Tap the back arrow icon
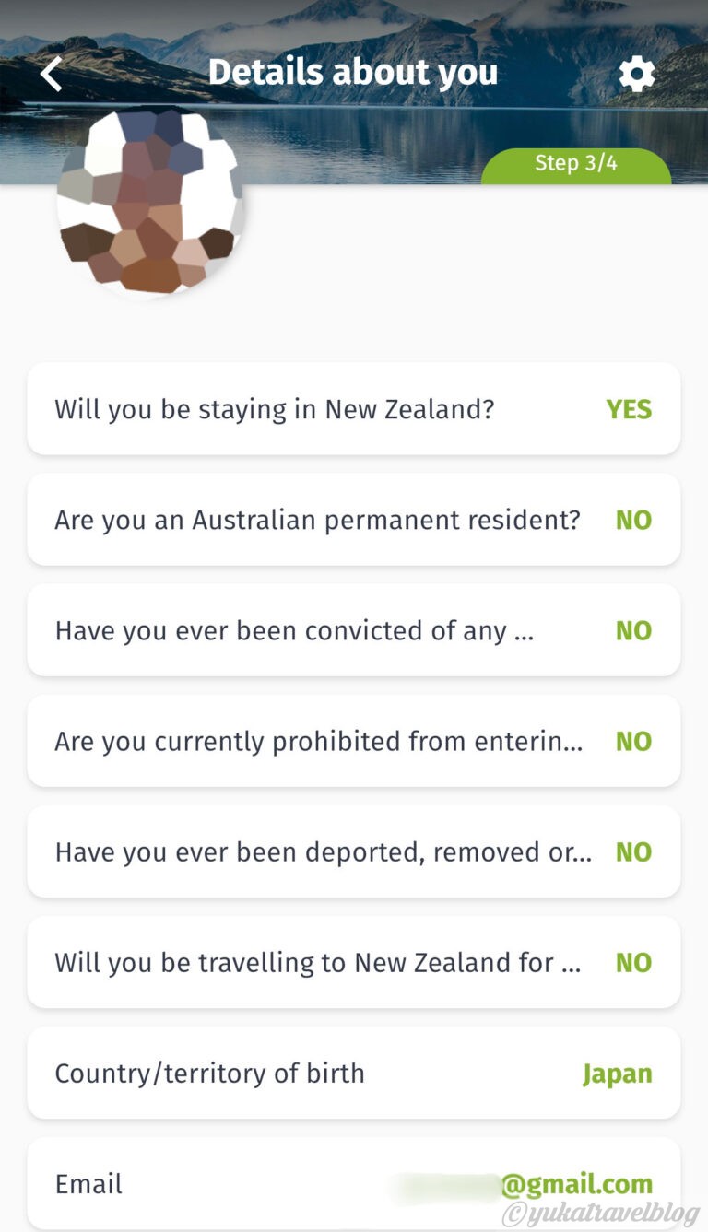708x1232 pixels. pyautogui.click(x=52, y=74)
